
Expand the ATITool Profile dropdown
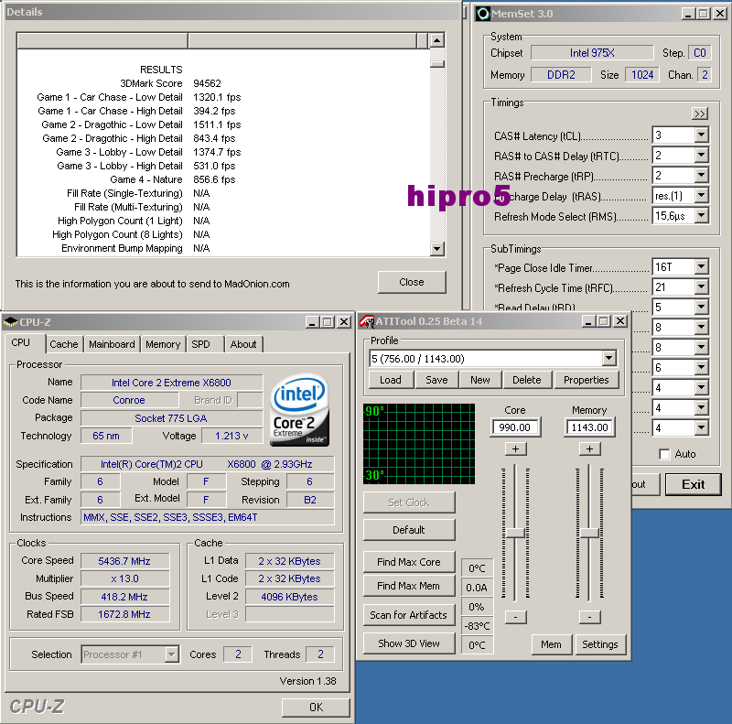click(x=609, y=359)
